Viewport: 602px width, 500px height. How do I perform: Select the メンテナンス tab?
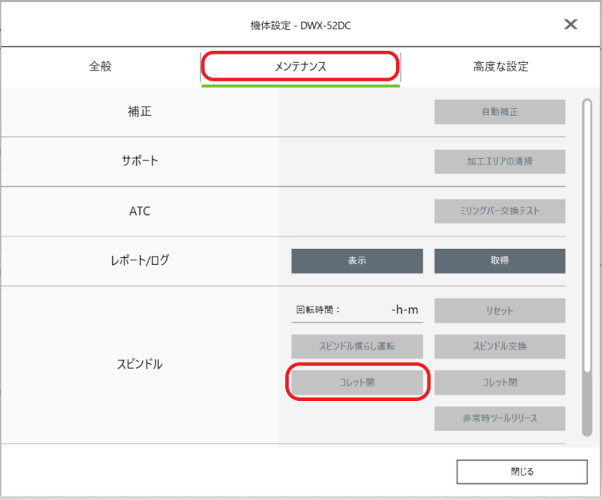tap(301, 66)
